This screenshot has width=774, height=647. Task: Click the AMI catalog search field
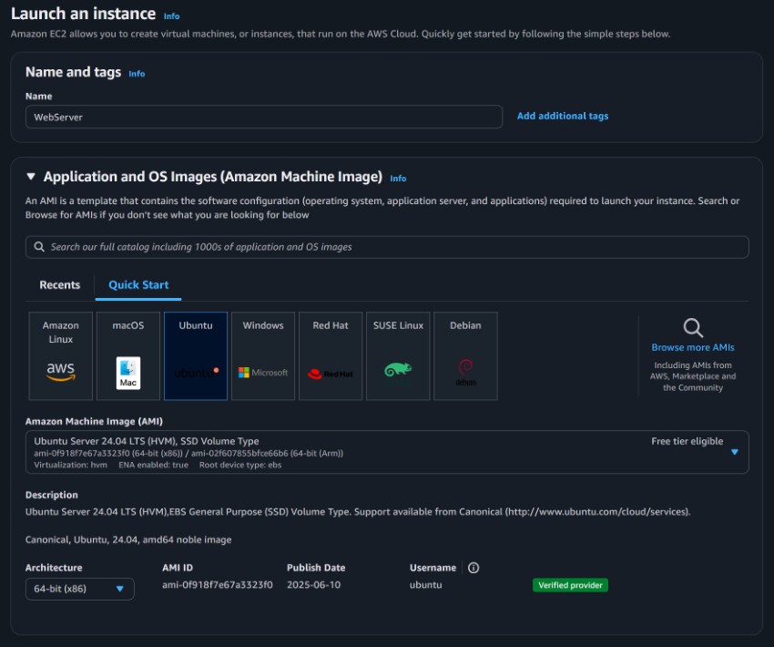pyautogui.click(x=387, y=246)
